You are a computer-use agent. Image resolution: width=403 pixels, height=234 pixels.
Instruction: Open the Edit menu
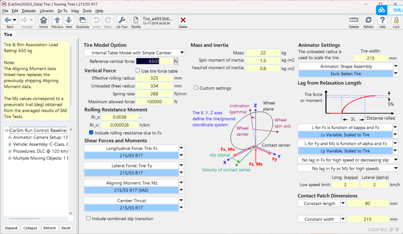click(15, 11)
